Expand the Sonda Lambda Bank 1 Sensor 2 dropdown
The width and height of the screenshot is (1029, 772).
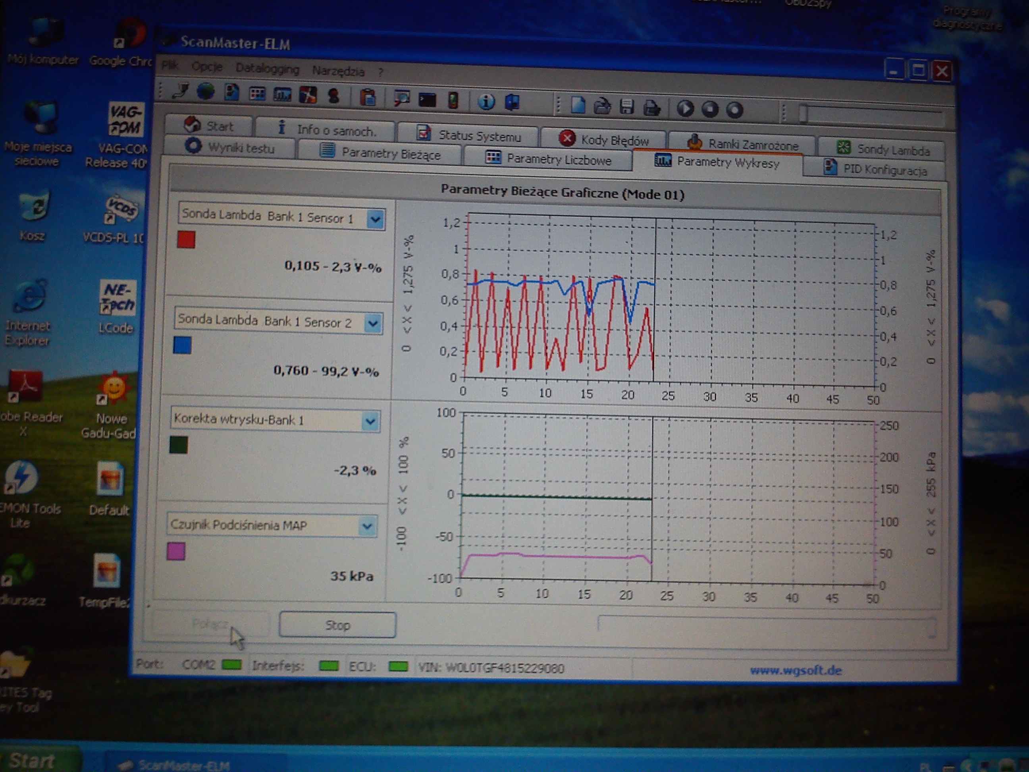coord(373,323)
